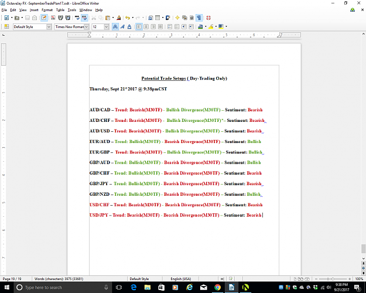The image size is (366, 293).
Task: Toggle Nonprinting Characters pilcrow button
Action: tap(199, 18)
